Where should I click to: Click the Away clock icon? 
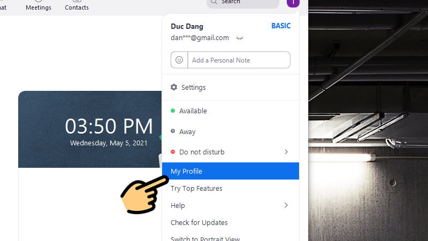[173, 131]
